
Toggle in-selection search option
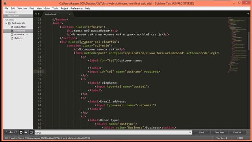point(26,133)
